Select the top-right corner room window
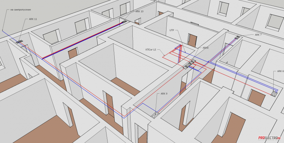The height and width of the screenshot is (143, 284). tap(273, 22)
